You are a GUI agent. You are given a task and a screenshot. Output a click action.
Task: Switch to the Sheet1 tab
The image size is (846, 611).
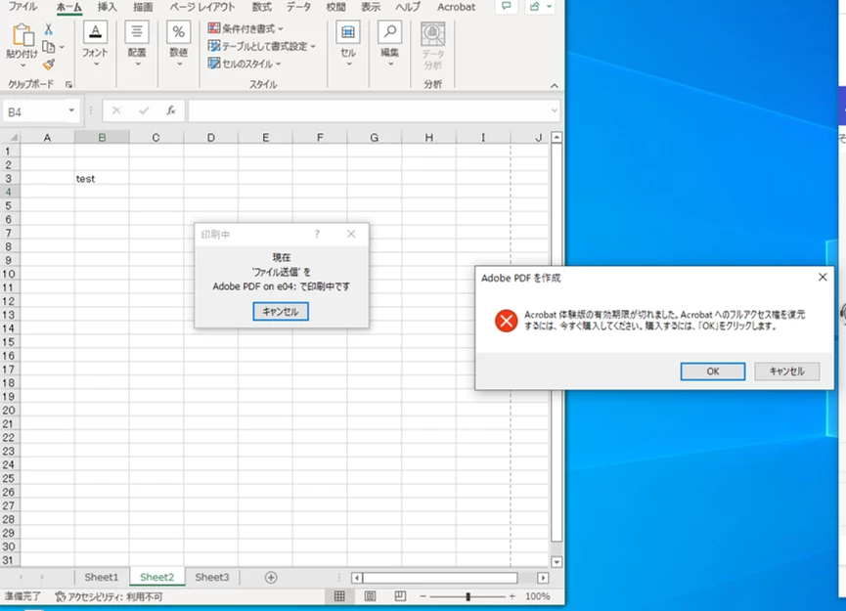(102, 577)
